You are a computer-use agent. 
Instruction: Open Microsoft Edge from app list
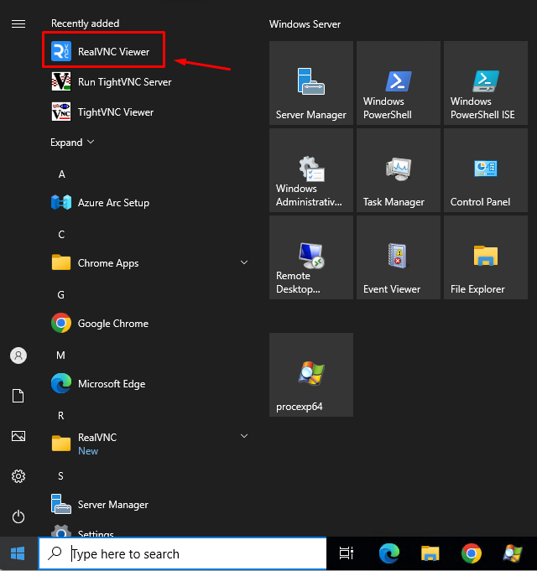(111, 384)
